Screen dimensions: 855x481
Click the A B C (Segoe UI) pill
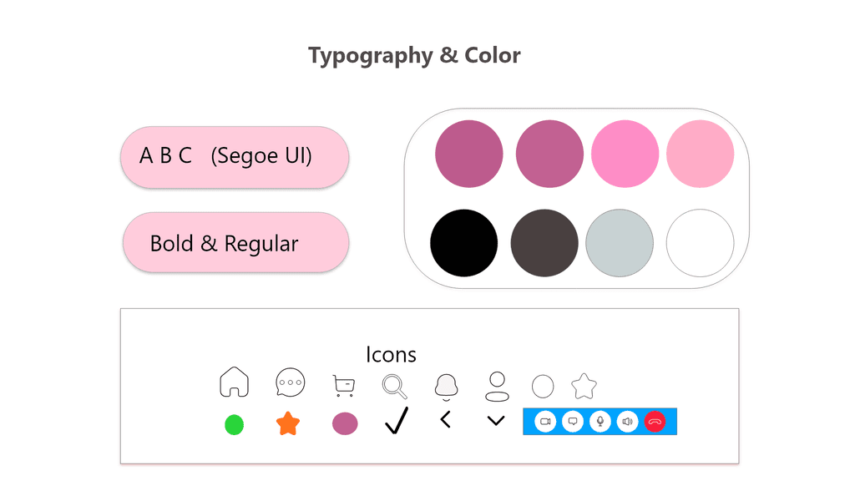pyautogui.click(x=235, y=157)
